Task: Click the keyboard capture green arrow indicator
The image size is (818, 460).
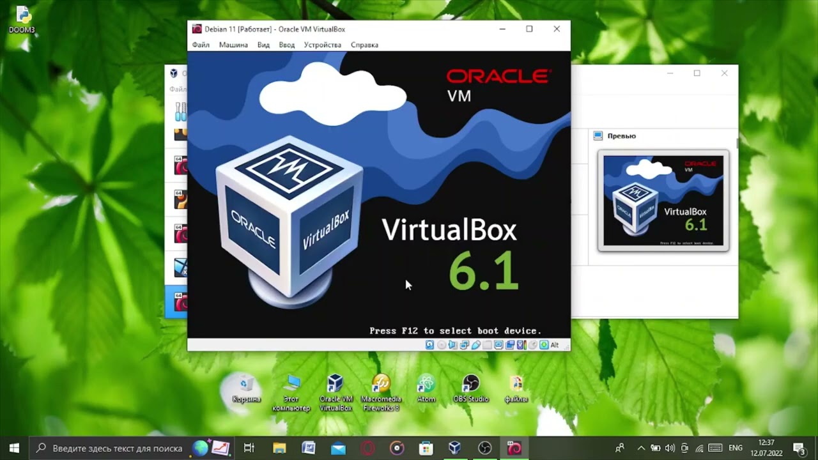Action: tap(544, 345)
